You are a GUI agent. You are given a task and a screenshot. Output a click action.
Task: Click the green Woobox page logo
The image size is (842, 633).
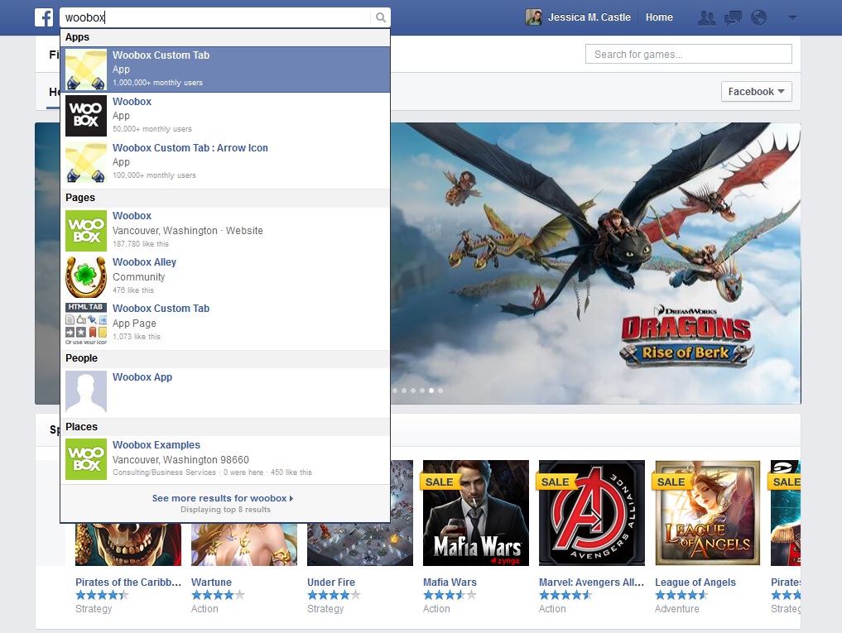pos(86,231)
